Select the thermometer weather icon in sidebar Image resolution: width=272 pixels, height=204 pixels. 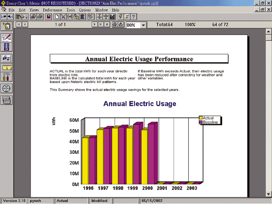7,46
